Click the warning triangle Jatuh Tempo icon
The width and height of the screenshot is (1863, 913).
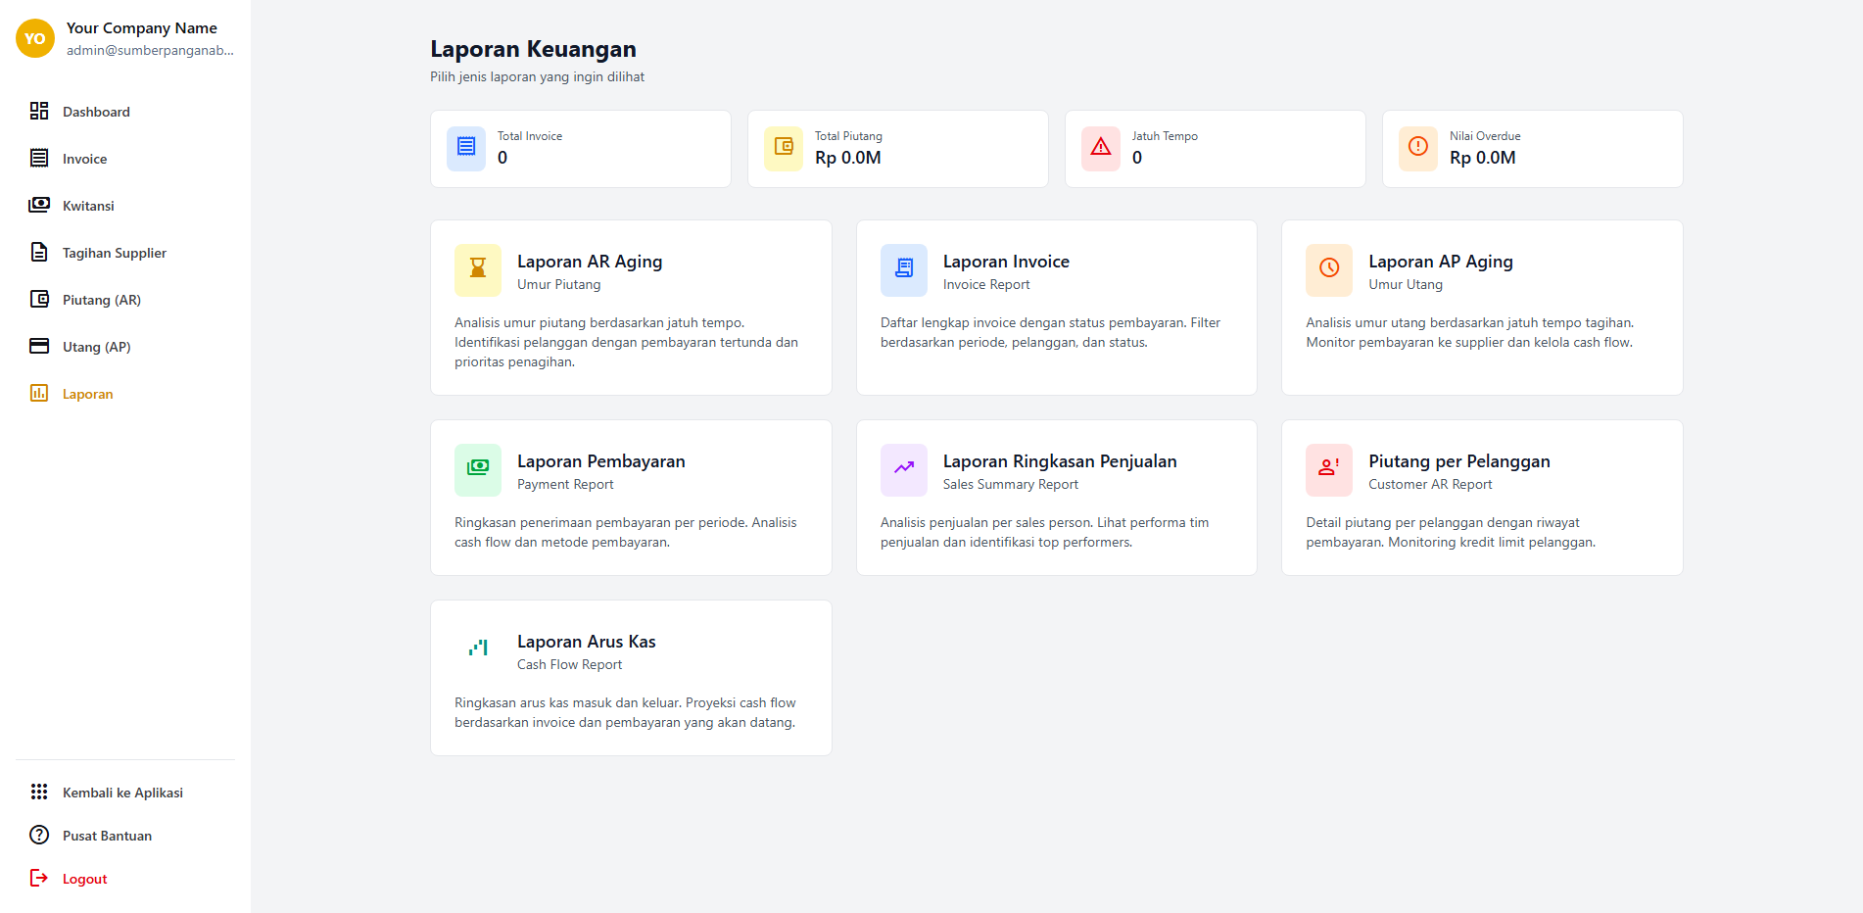click(x=1100, y=148)
